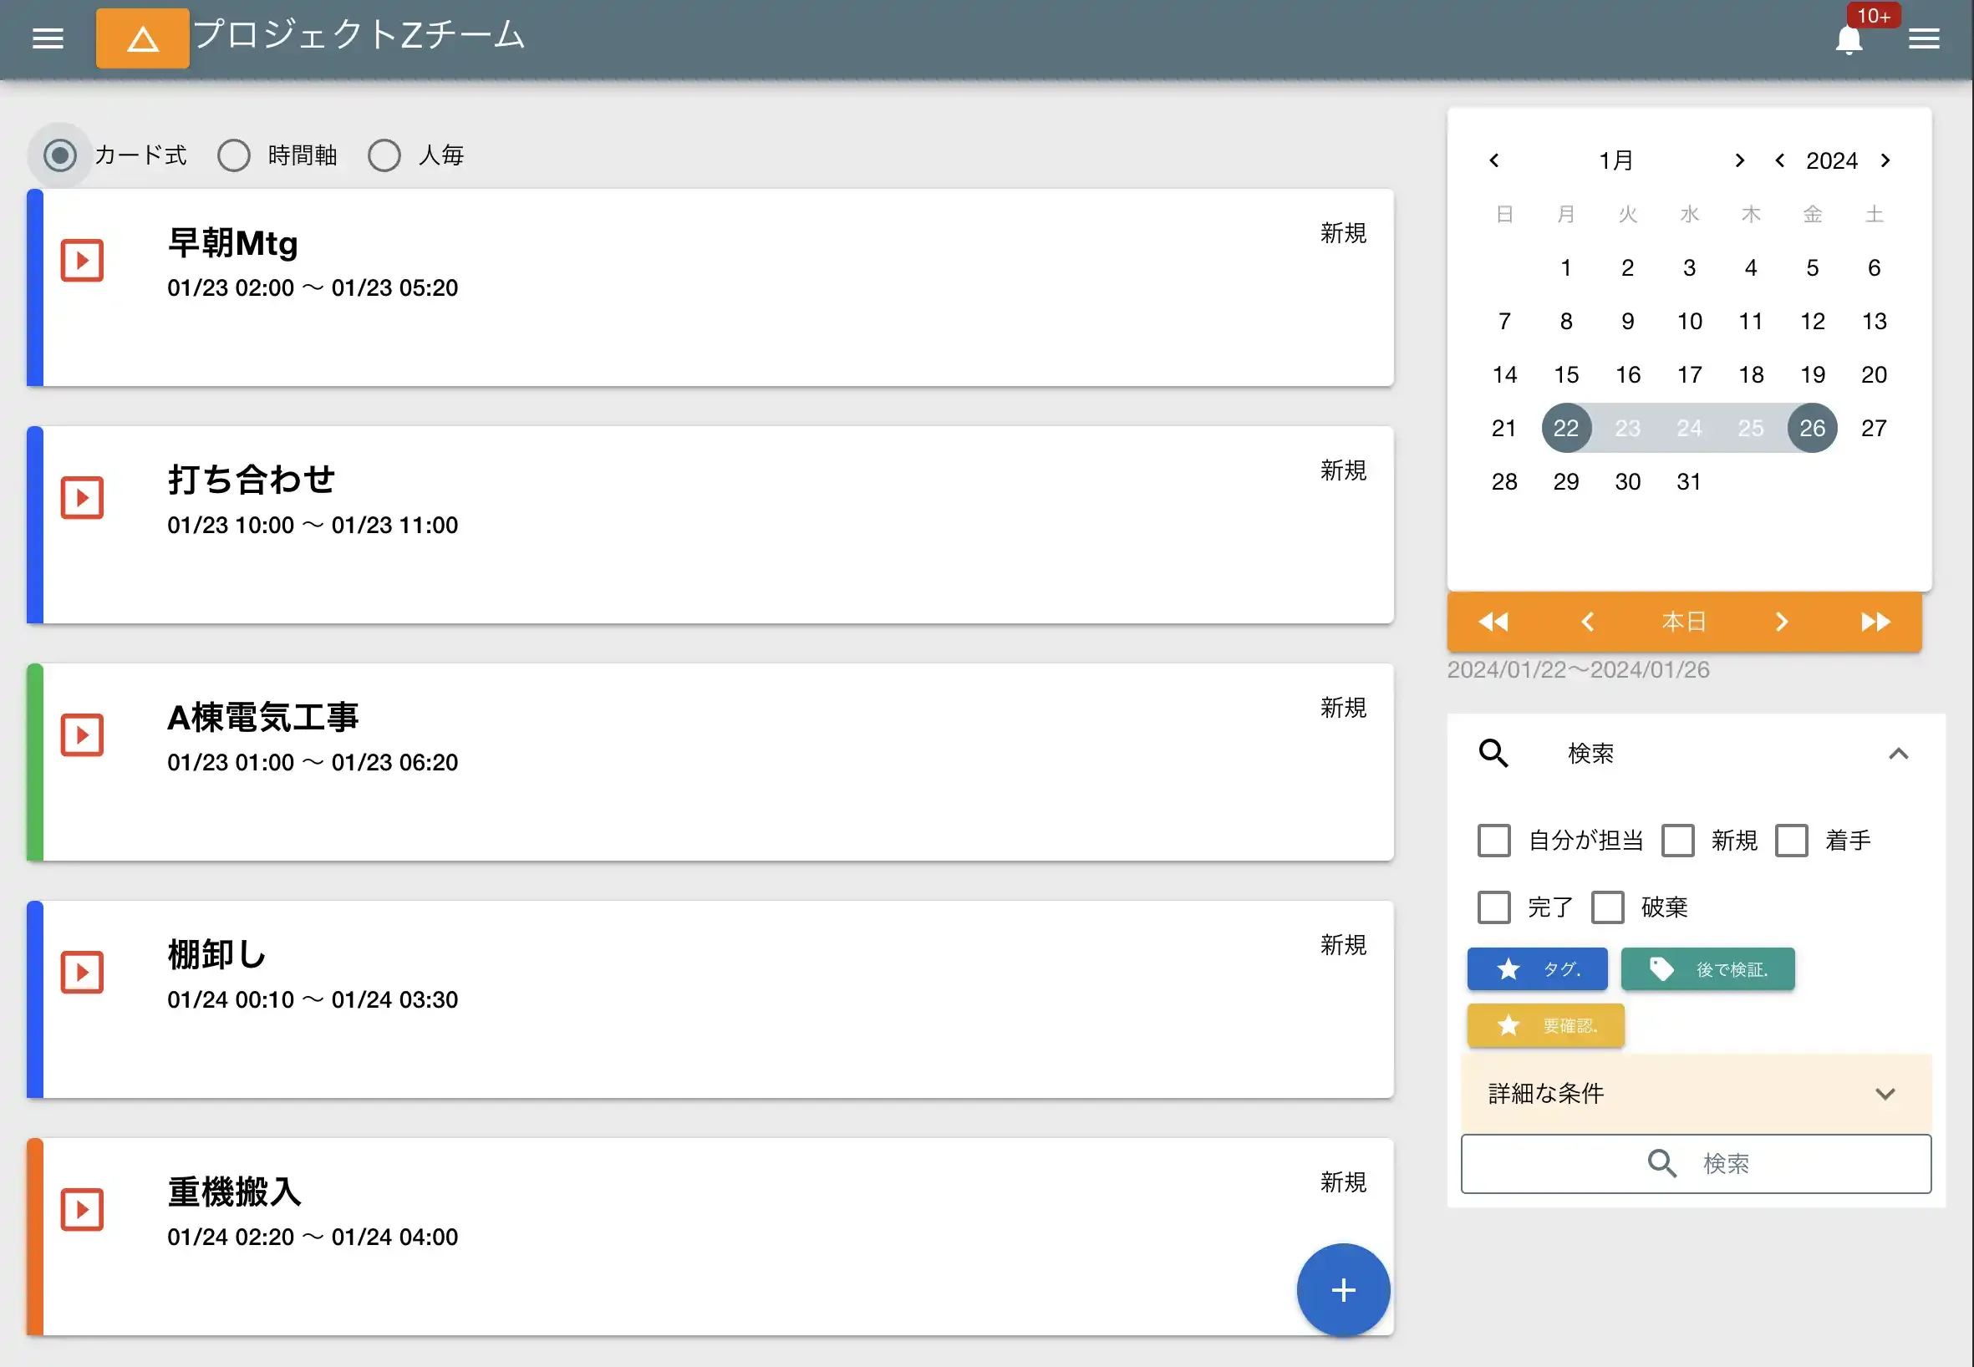
Task: Check the 完了 status checkbox
Action: (x=1493, y=907)
